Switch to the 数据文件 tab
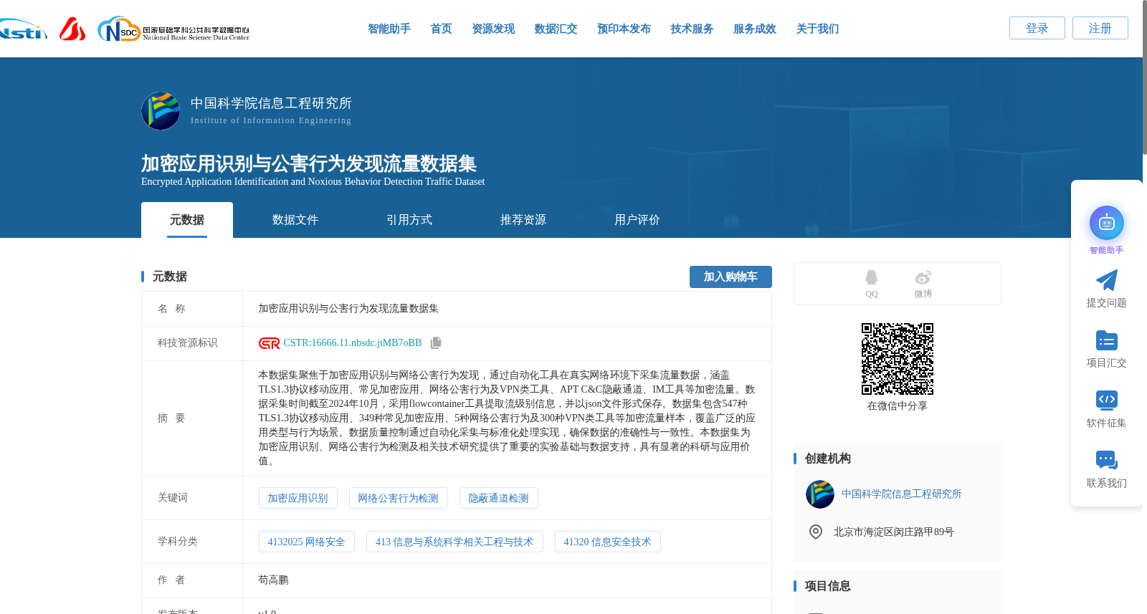Viewport: 1147px width, 614px height. [295, 220]
